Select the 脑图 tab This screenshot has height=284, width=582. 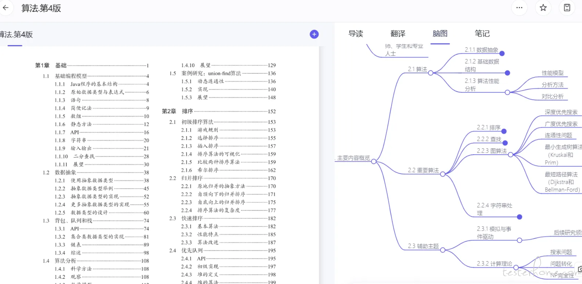coord(440,33)
